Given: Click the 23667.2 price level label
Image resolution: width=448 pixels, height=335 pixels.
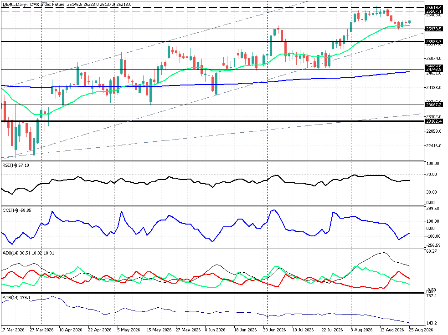Looking at the screenshot, I should pos(434,105).
